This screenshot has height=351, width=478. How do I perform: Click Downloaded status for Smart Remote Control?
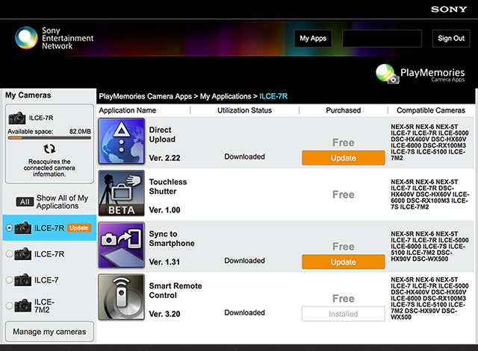coord(244,313)
